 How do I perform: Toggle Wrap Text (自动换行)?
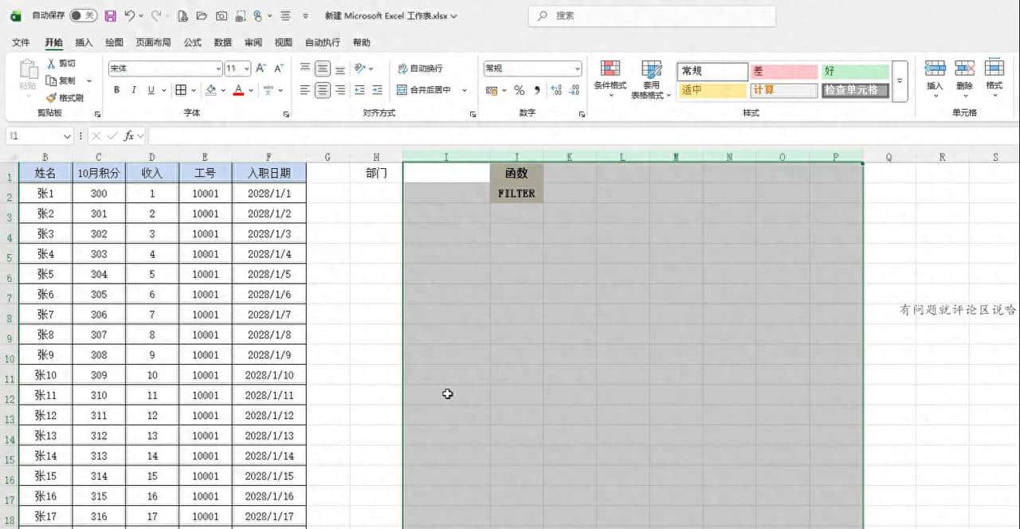(420, 69)
